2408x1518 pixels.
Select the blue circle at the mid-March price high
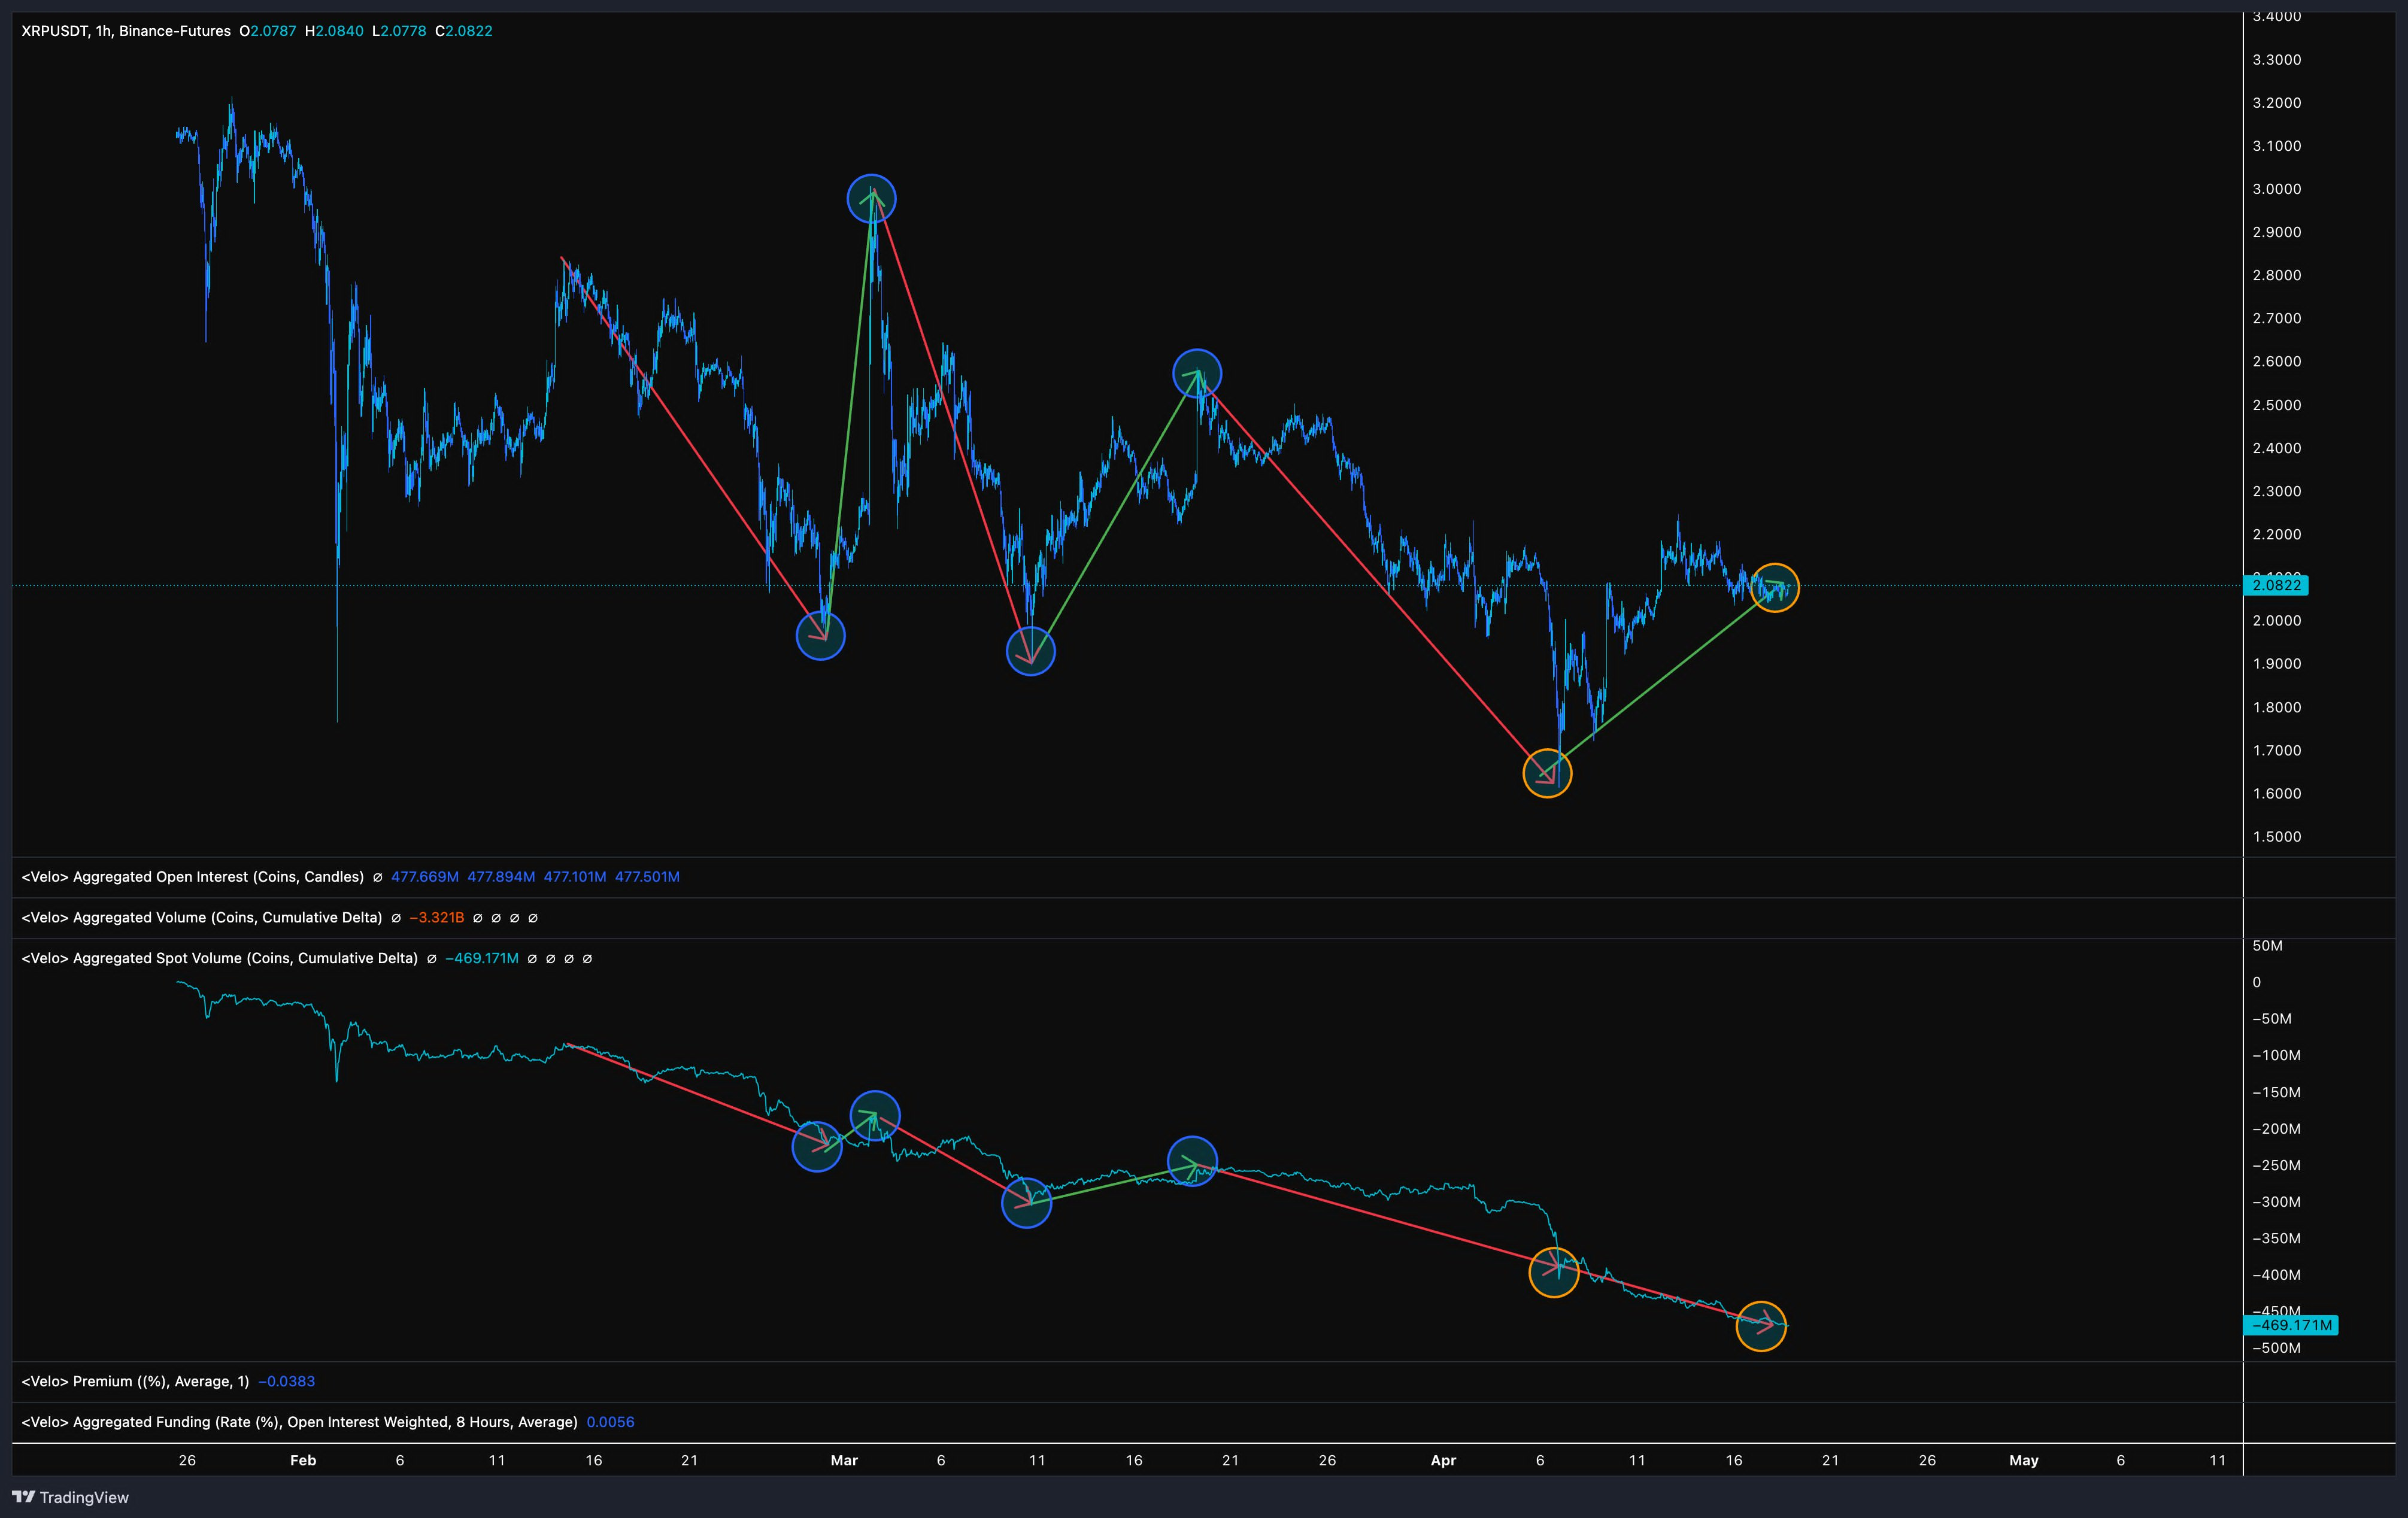(x=1196, y=374)
